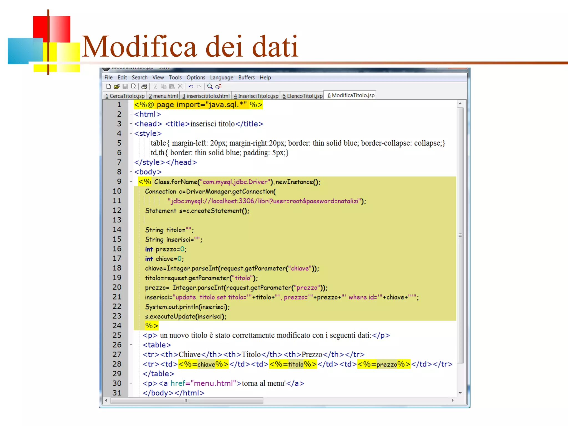Click the horizontal scrollbar left arrow
The image size is (568, 426).
point(106,400)
